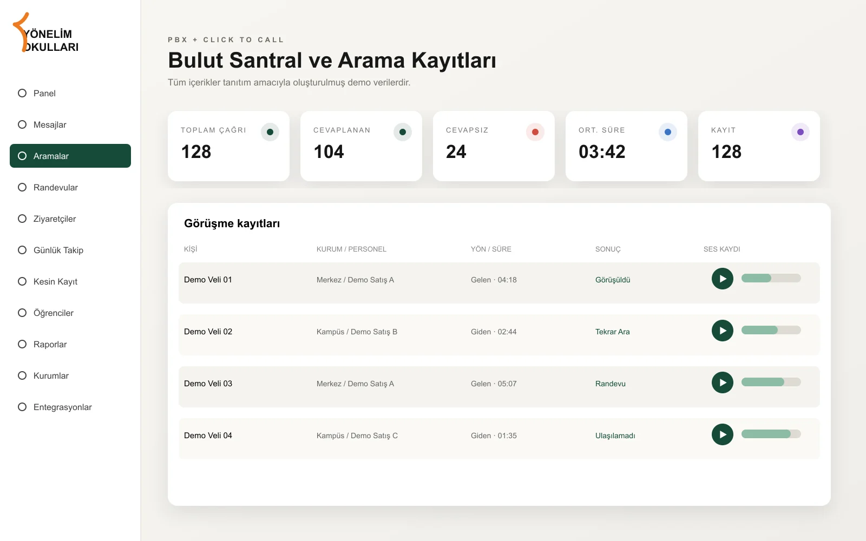The image size is (866, 541).
Task: Click the circle icon beside Aramalar
Action: click(22, 156)
